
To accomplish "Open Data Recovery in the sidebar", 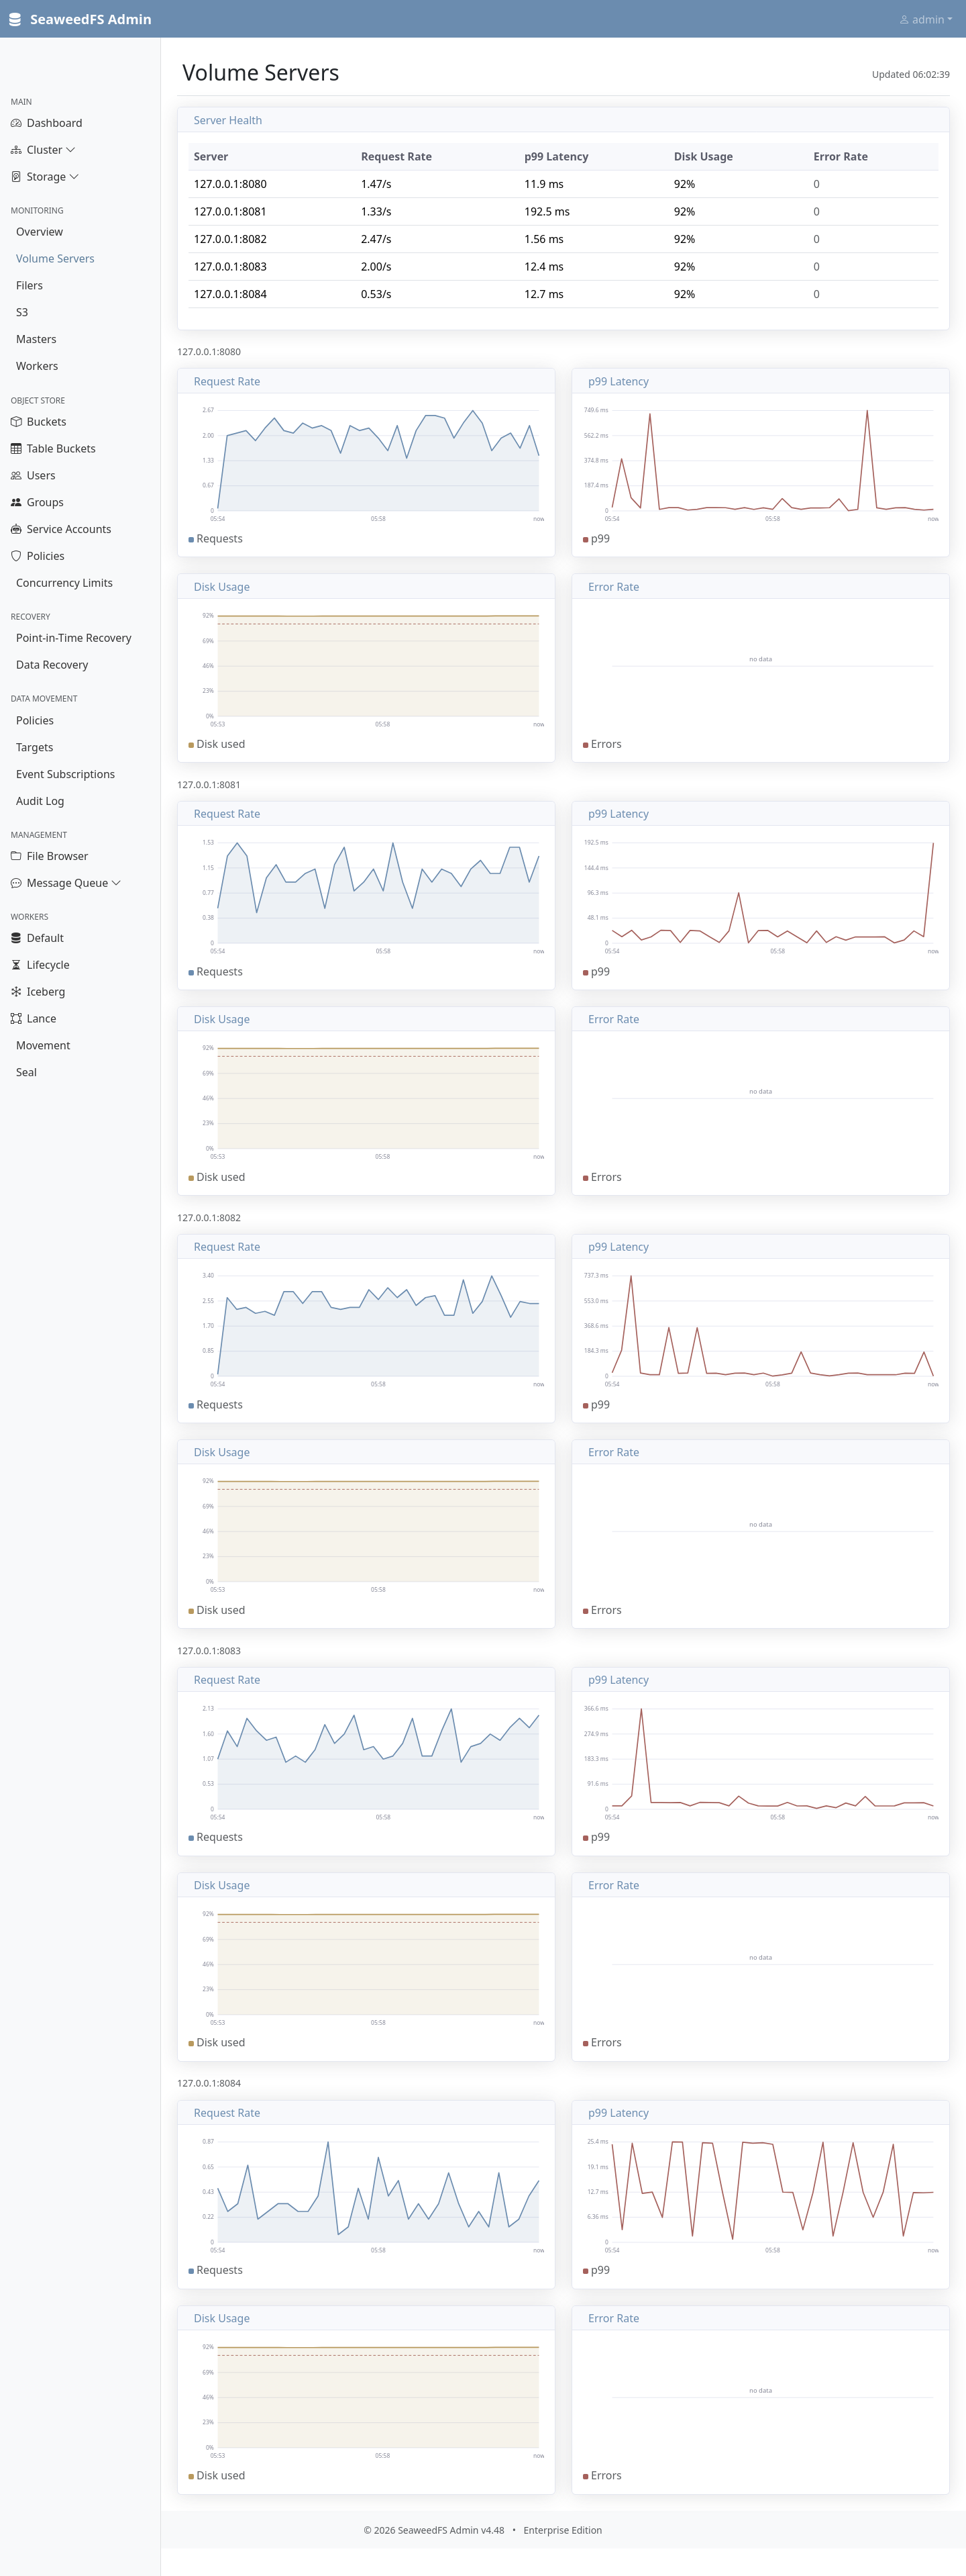I will (x=52, y=665).
